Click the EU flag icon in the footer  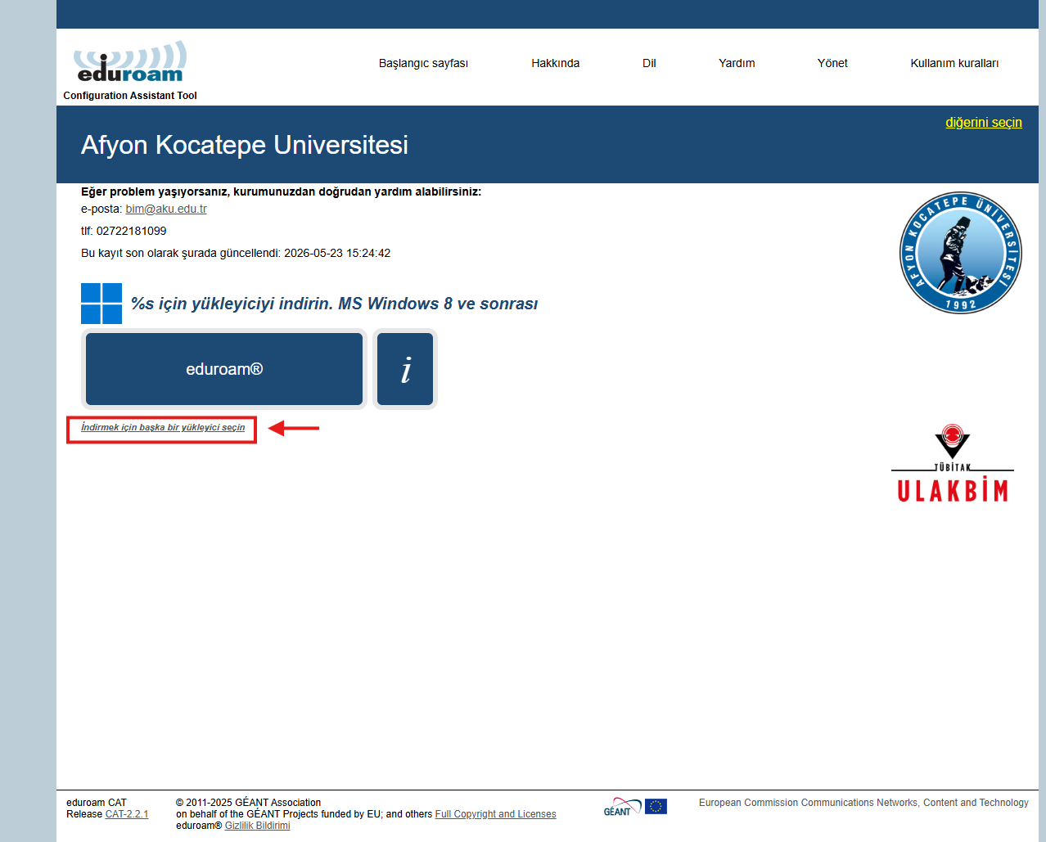pos(656,807)
